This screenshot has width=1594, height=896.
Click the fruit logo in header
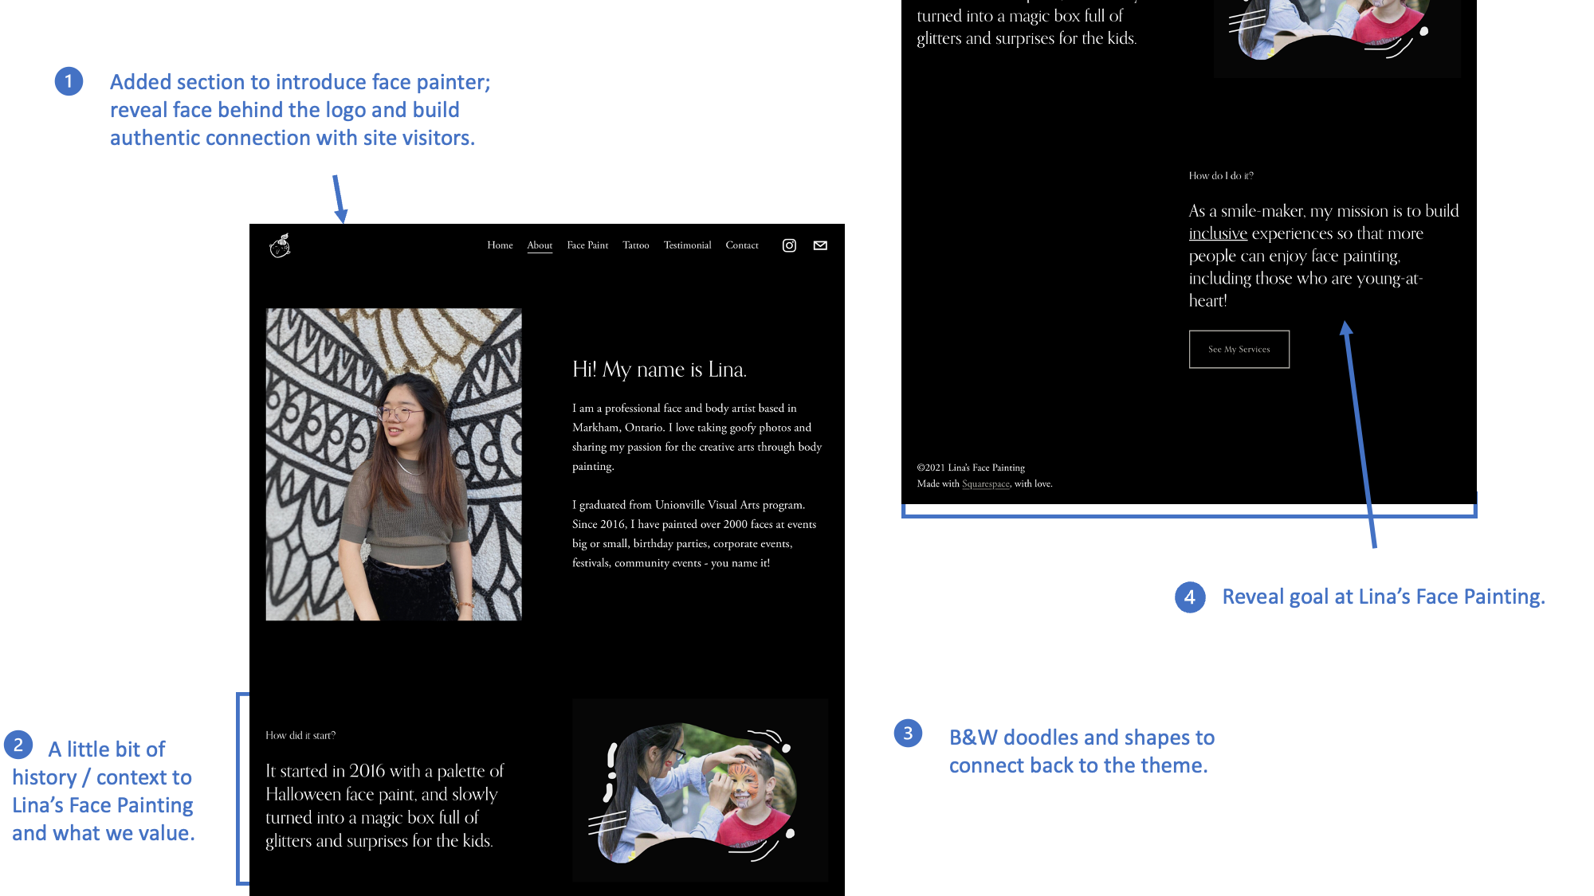pos(280,245)
